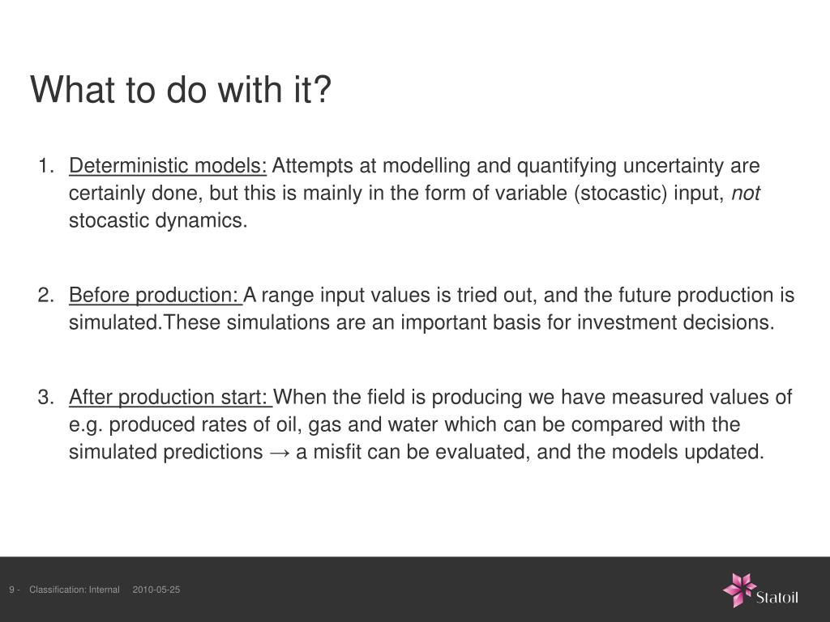Viewport: 830px width, 622px height.
Task: Click the phrase 'simulated predictions'
Action: [165, 452]
